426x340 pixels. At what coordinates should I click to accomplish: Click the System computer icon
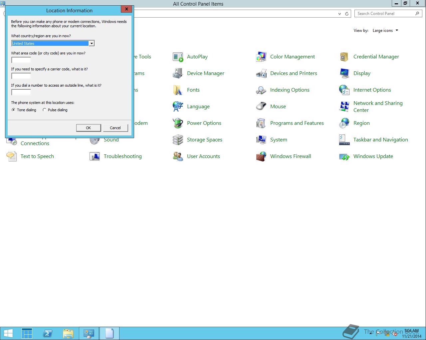[x=261, y=140]
